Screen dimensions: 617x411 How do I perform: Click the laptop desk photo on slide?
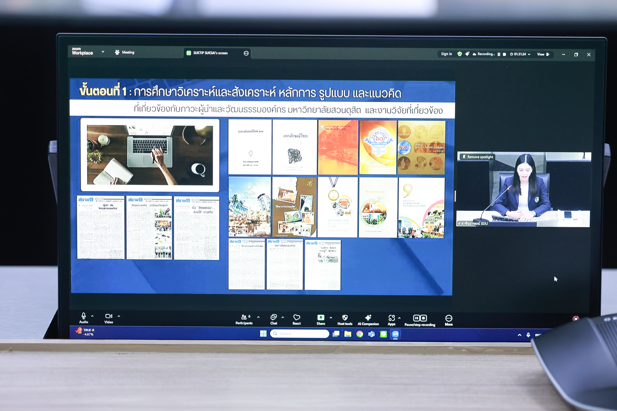click(150, 155)
